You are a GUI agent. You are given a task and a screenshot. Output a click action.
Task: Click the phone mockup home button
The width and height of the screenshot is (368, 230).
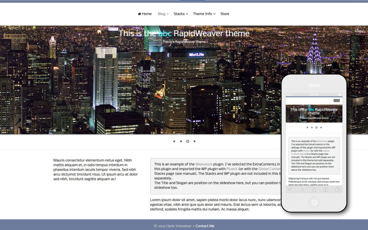[314, 202]
